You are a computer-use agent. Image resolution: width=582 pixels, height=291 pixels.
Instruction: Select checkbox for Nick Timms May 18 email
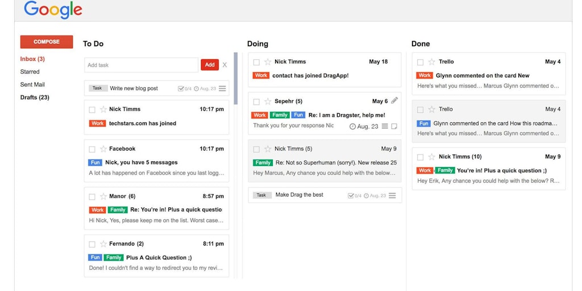pos(256,63)
